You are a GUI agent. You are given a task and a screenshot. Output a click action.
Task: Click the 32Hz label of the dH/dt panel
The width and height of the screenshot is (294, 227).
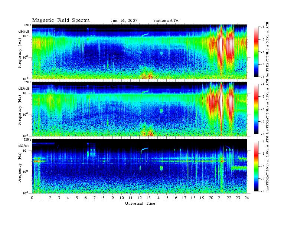pos(27,25)
